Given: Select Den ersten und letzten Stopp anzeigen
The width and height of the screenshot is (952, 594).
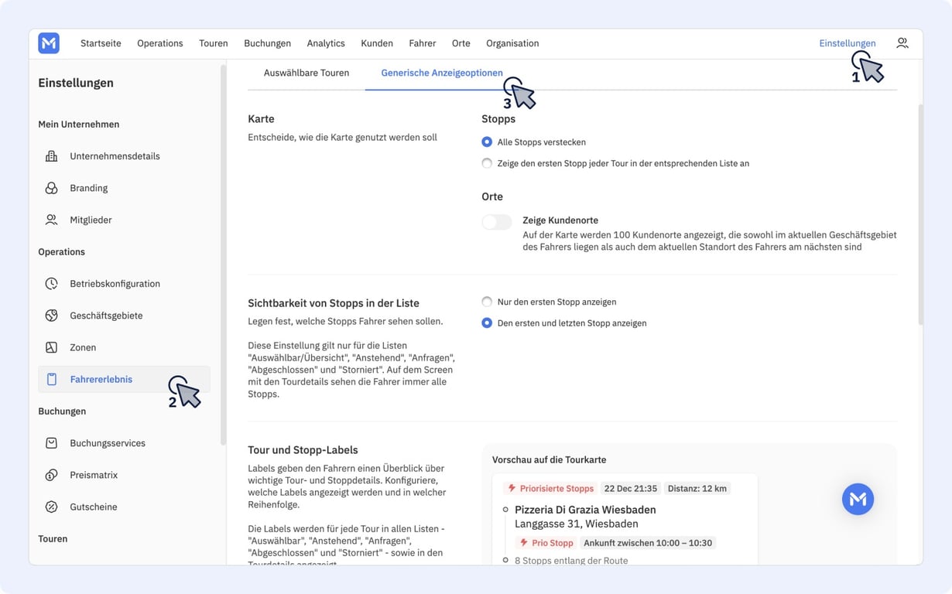Looking at the screenshot, I should 487,323.
